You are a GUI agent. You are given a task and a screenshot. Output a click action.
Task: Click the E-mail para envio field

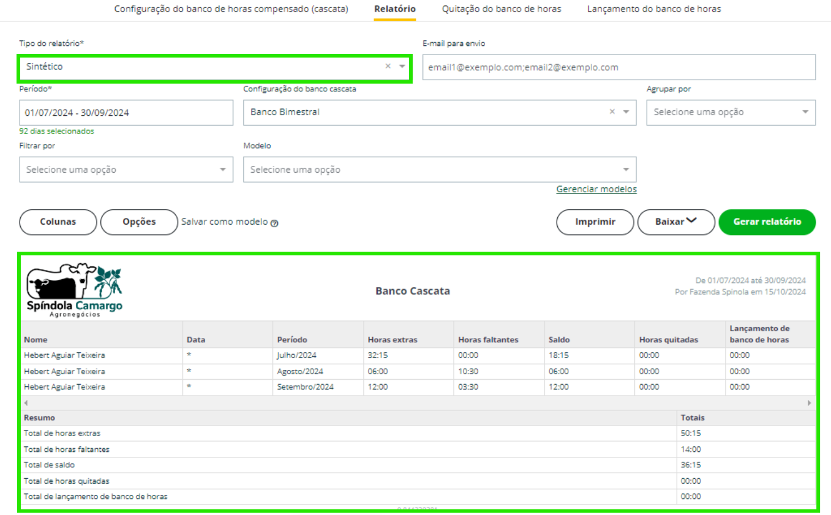point(619,67)
